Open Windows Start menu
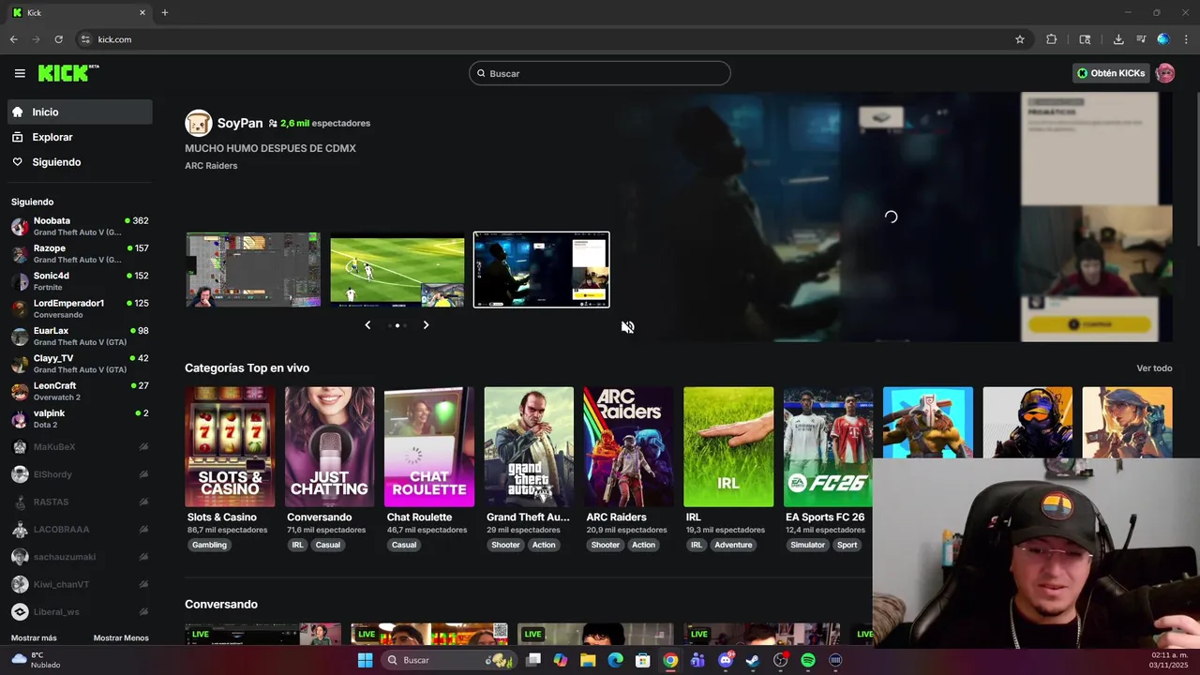 (x=365, y=660)
